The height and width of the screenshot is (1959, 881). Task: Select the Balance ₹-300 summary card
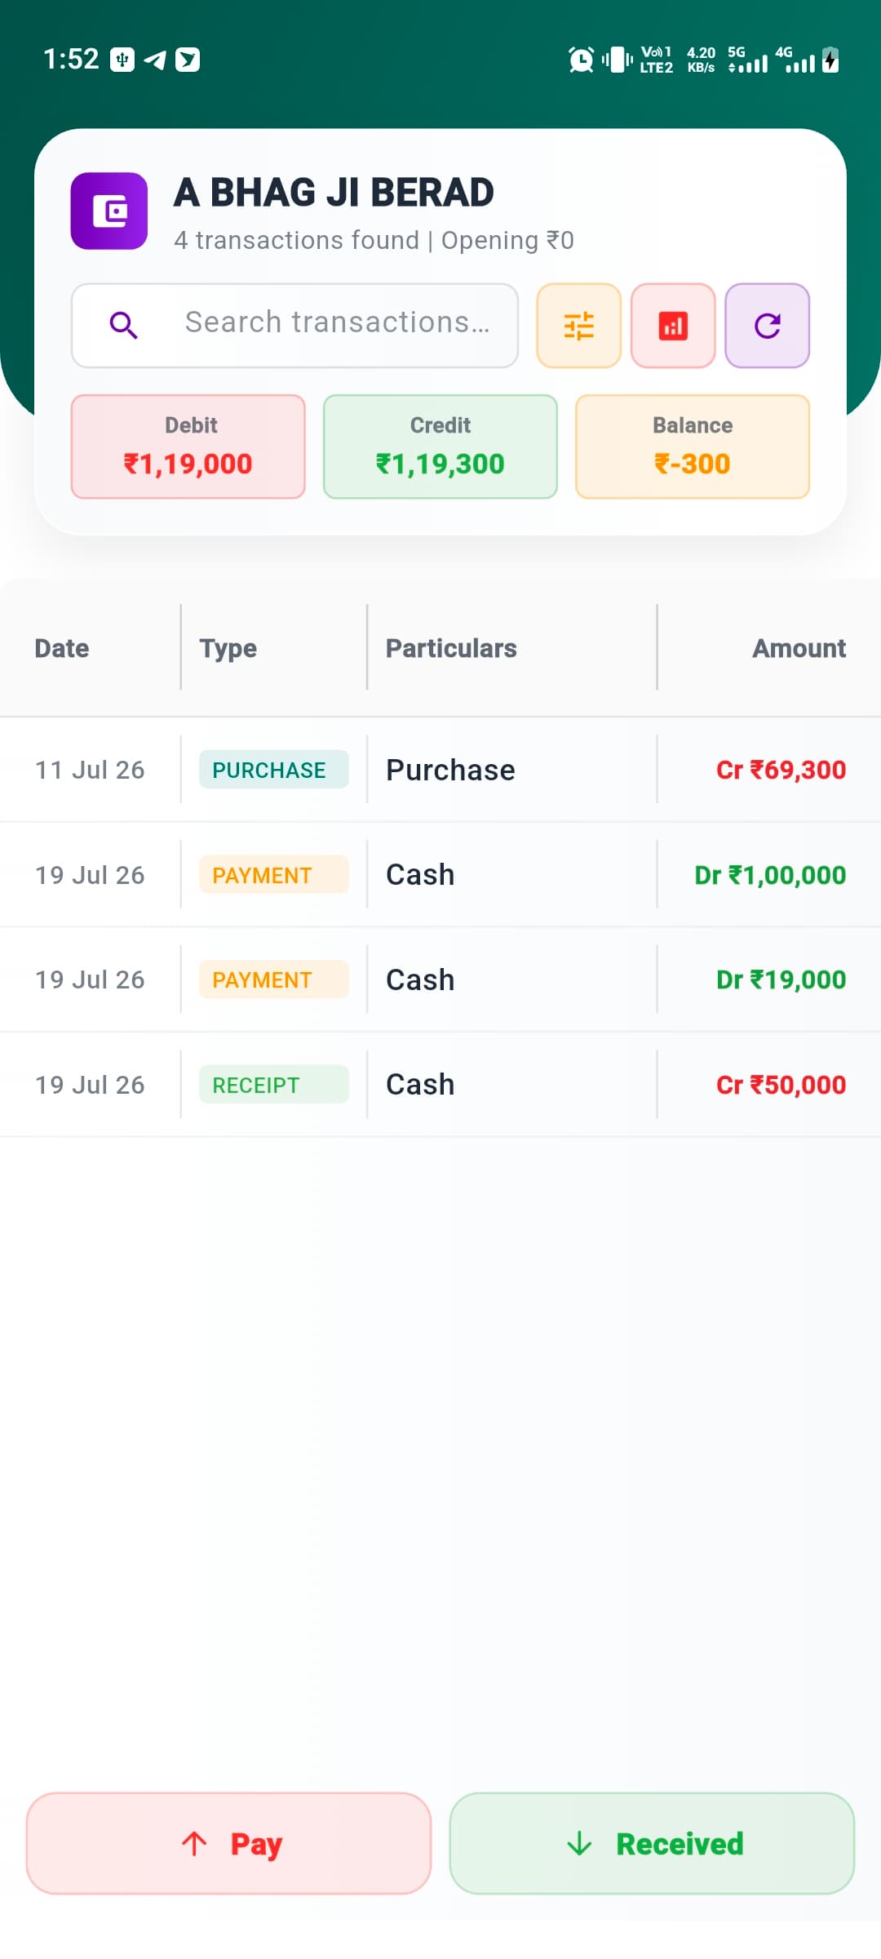(693, 446)
